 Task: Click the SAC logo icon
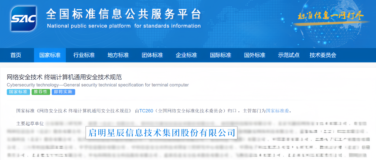[x=23, y=19]
